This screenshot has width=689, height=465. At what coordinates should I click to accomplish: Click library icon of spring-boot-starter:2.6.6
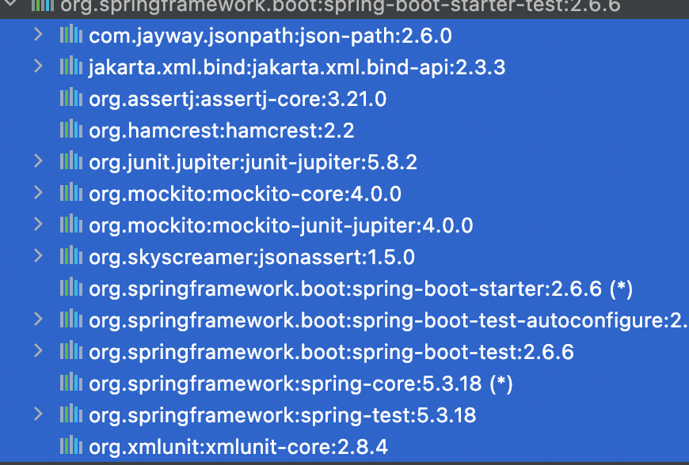(x=71, y=288)
